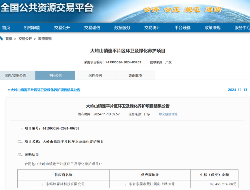Click the 全国公共资源交易平台 site title
The width and height of the screenshot is (250, 190).
click(x=47, y=8)
